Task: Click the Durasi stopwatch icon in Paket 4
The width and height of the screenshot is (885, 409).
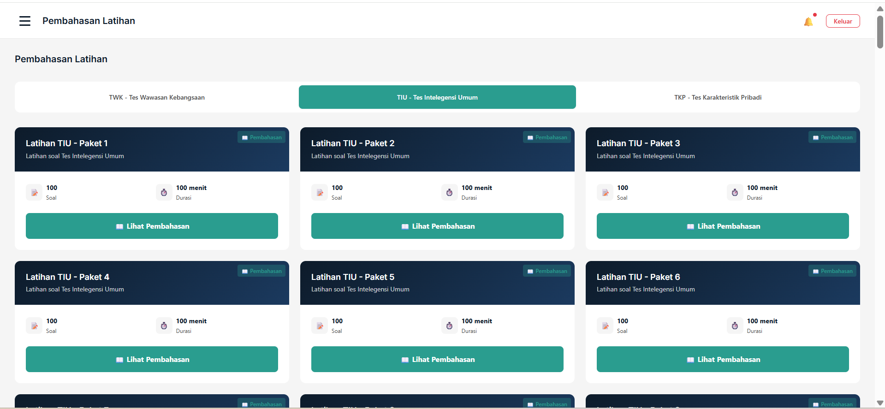Action: (164, 326)
